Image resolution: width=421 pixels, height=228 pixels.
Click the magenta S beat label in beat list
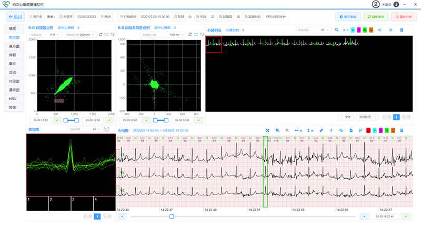coord(359,30)
